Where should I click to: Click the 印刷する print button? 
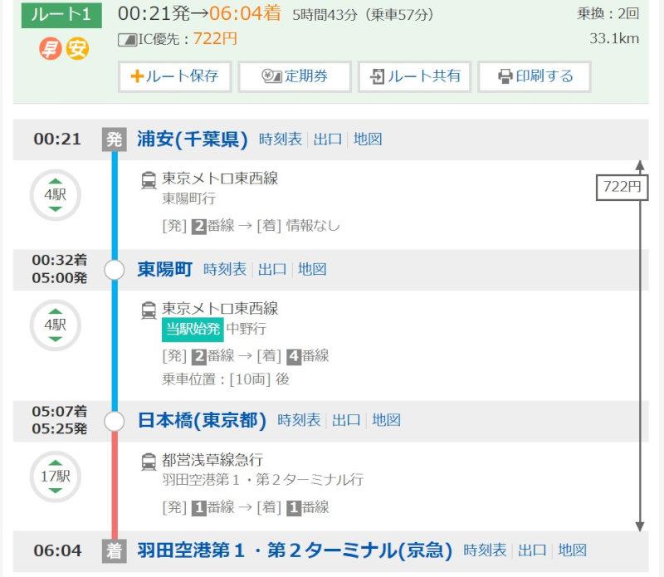[535, 76]
